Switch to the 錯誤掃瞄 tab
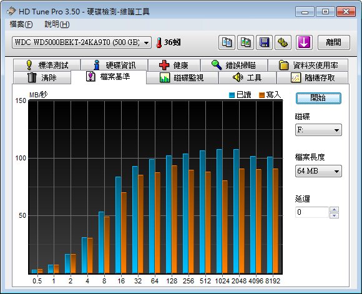362x294 pixels. coord(234,65)
